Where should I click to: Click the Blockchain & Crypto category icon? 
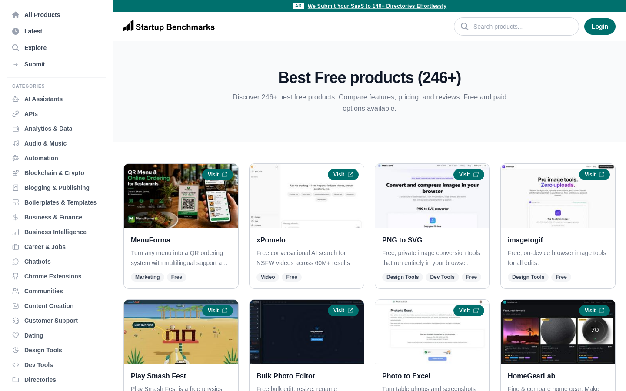click(x=16, y=173)
